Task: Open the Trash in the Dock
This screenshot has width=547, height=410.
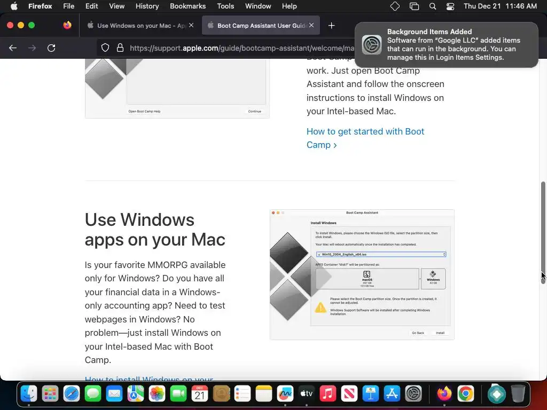Action: (x=518, y=394)
